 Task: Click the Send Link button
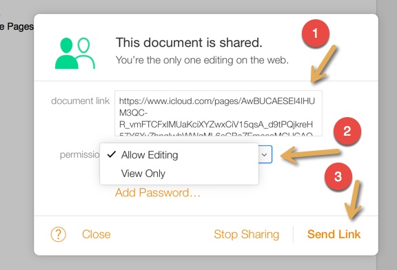[334, 234]
